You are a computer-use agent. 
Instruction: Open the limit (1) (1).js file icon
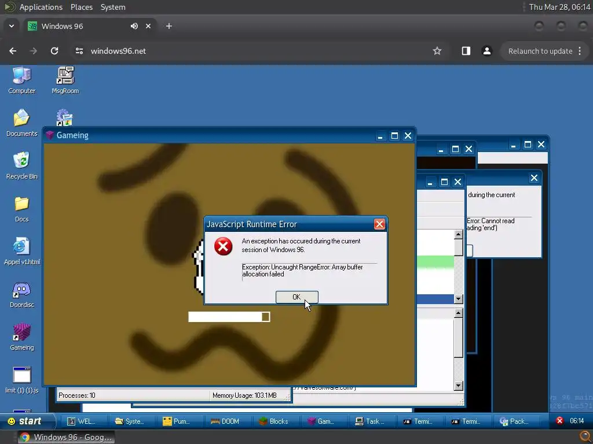click(21, 380)
